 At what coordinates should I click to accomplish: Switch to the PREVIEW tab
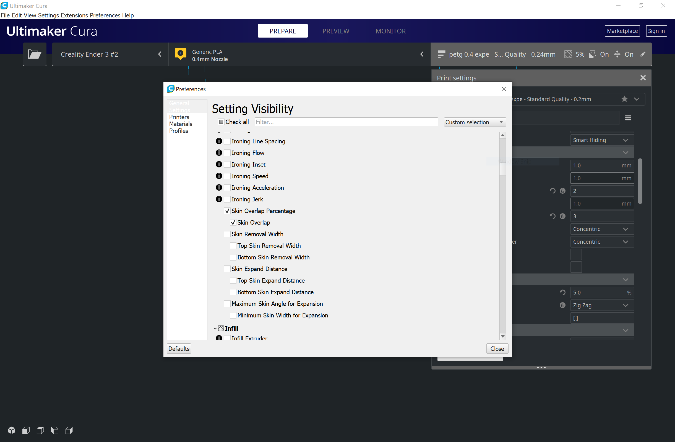click(335, 31)
